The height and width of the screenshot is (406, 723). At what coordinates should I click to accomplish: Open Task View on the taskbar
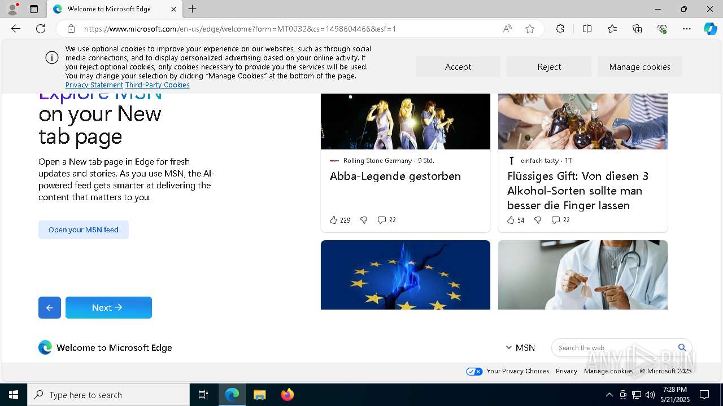pos(203,395)
